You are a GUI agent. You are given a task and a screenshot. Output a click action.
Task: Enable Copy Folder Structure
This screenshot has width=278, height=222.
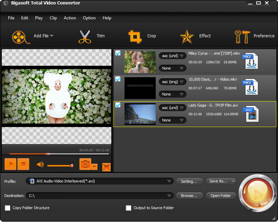[x=7, y=208]
